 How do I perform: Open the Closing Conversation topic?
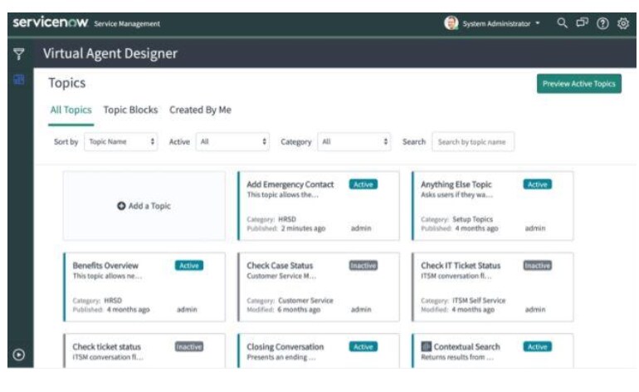pos(319,350)
